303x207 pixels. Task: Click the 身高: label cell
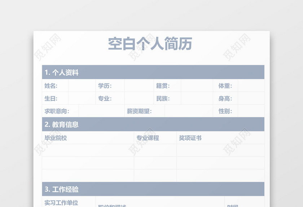225,98
